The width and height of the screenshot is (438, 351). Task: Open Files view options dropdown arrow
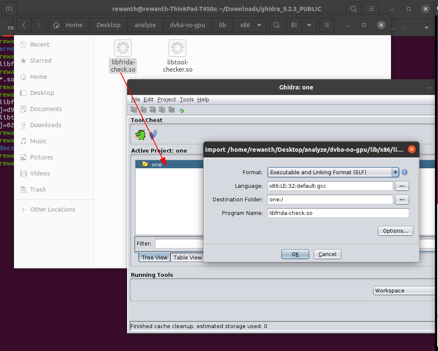tap(309, 25)
